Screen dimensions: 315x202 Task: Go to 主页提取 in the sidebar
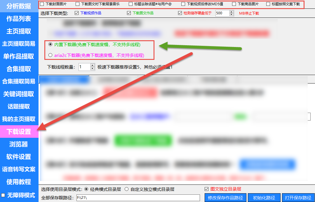(19, 31)
